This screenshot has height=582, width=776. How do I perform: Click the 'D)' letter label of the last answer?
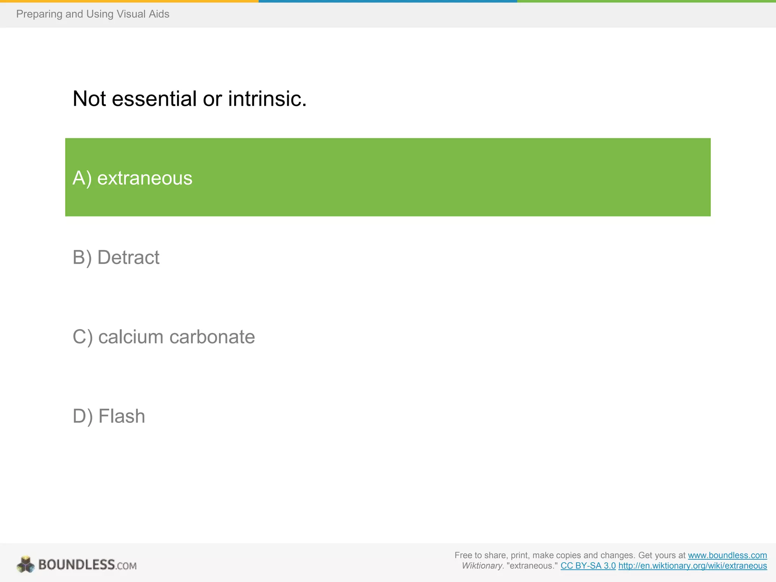(82, 416)
